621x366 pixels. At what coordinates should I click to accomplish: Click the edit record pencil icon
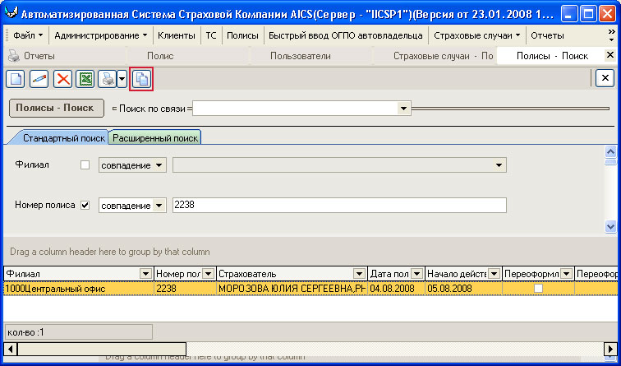coord(39,79)
